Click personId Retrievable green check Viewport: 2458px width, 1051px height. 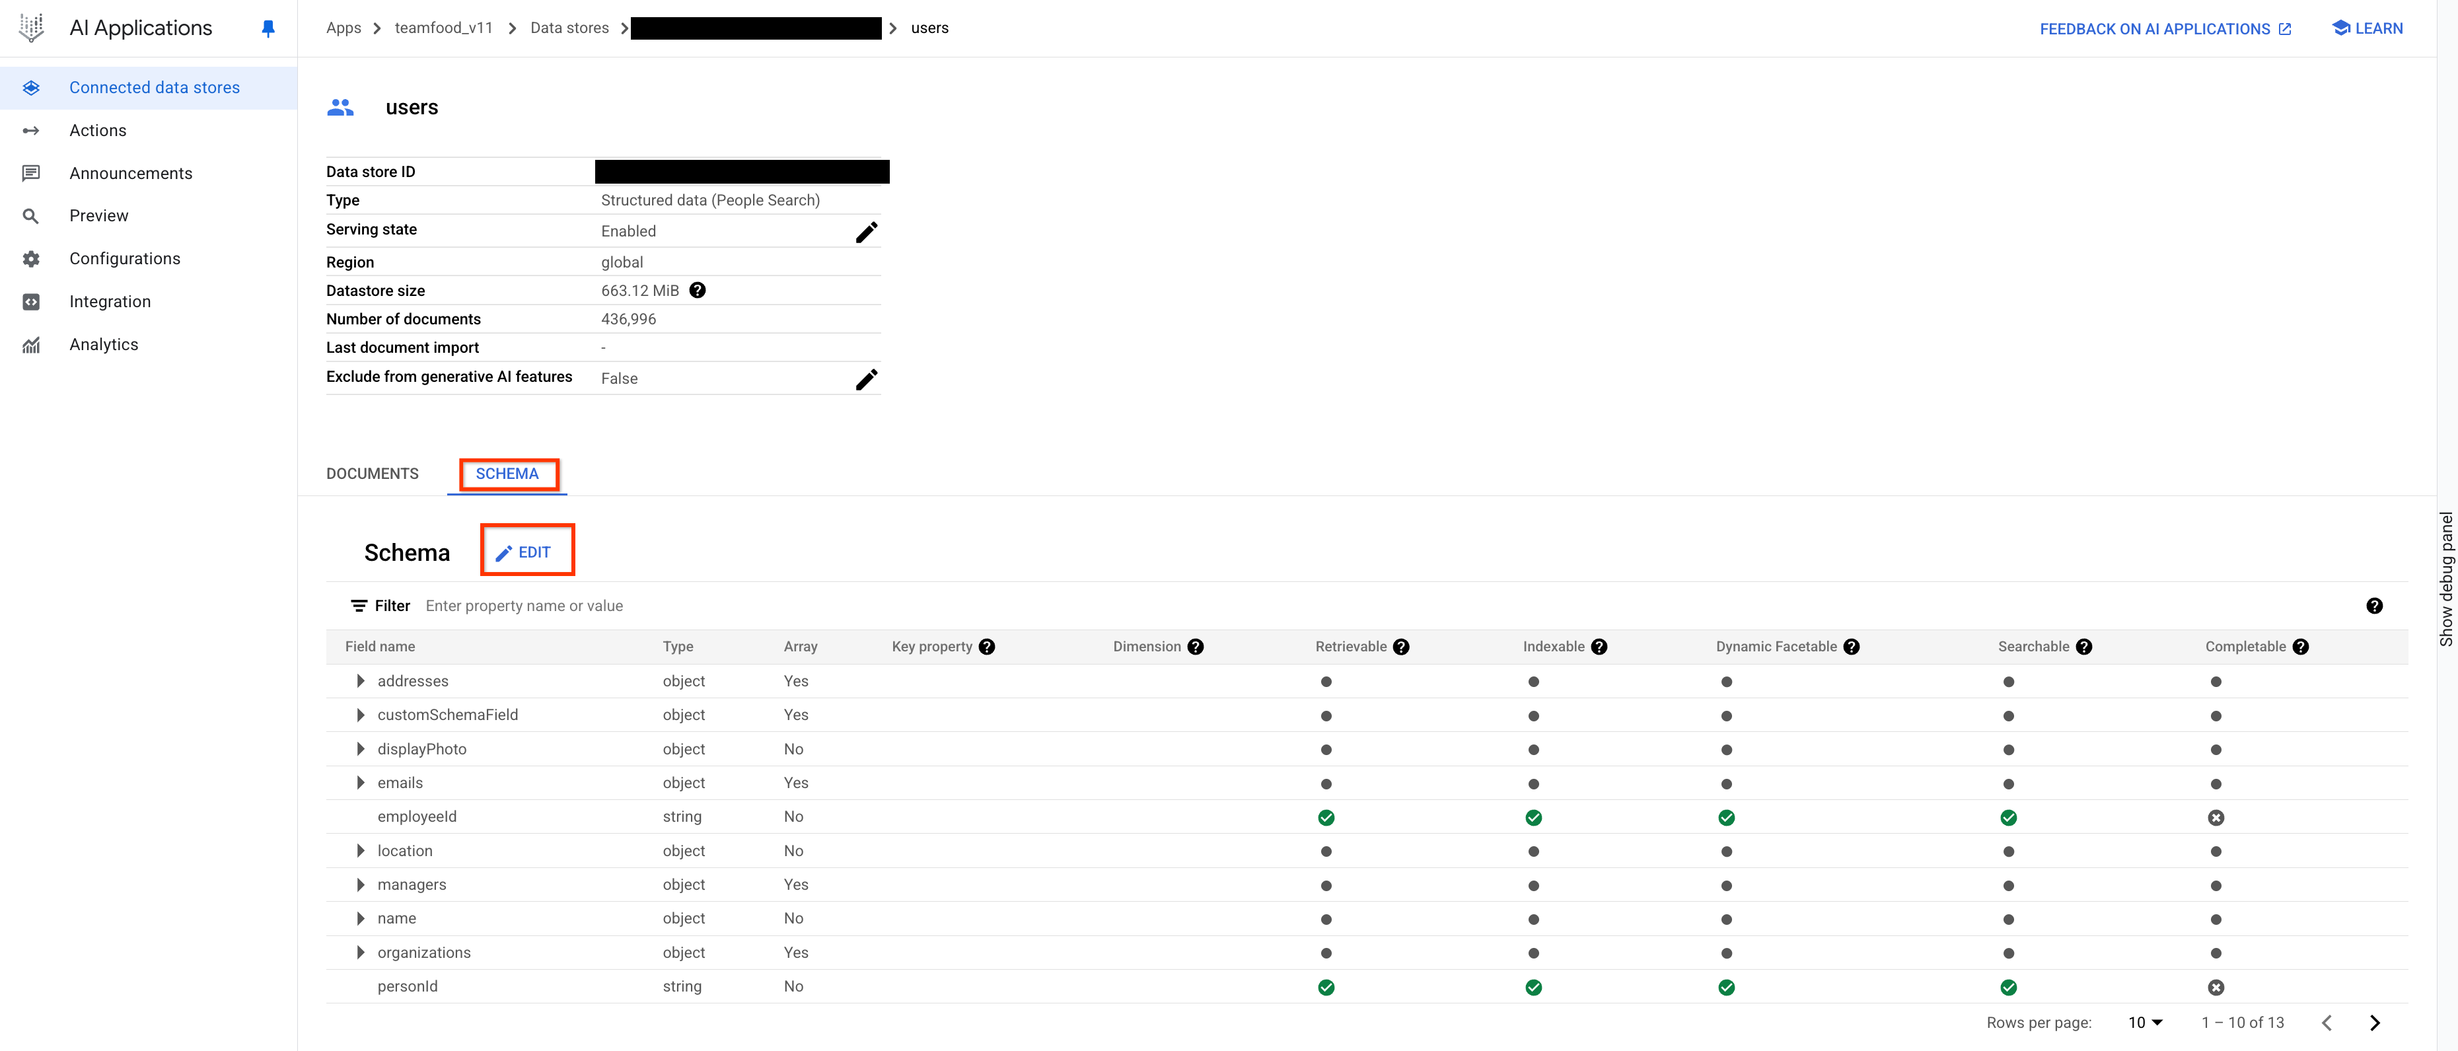(1326, 988)
